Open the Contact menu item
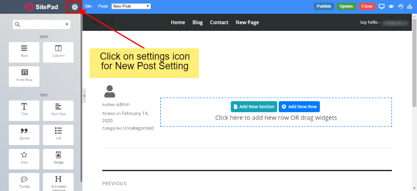 pos(219,23)
